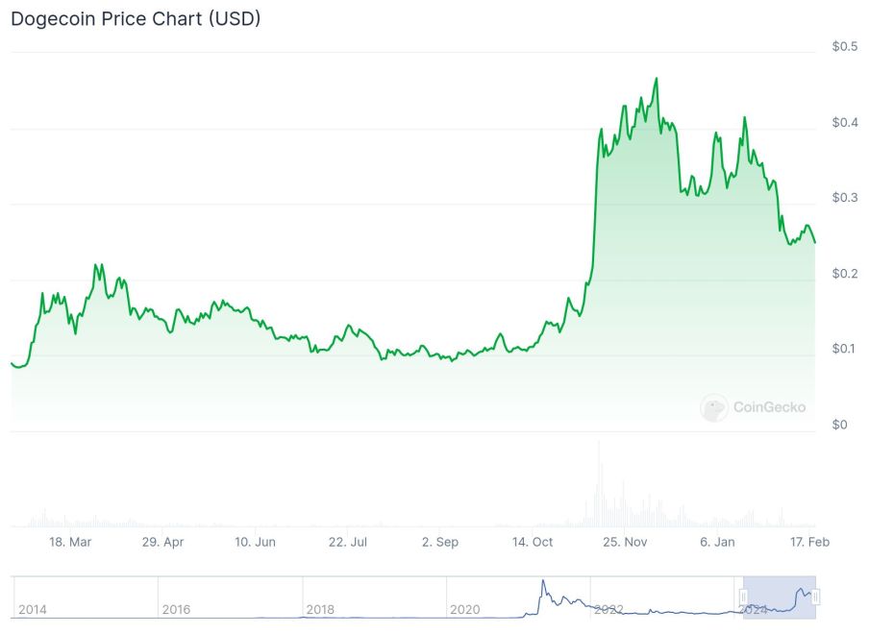Click the $0.3 label on the price axis
Screen dimensions: 869x634
[x=845, y=198]
